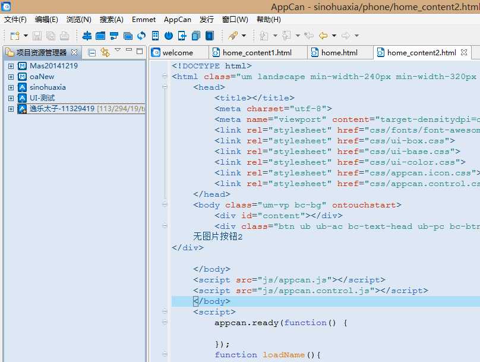Open the Back history dropdown arrow
The image size is (480, 362).
click(334, 36)
